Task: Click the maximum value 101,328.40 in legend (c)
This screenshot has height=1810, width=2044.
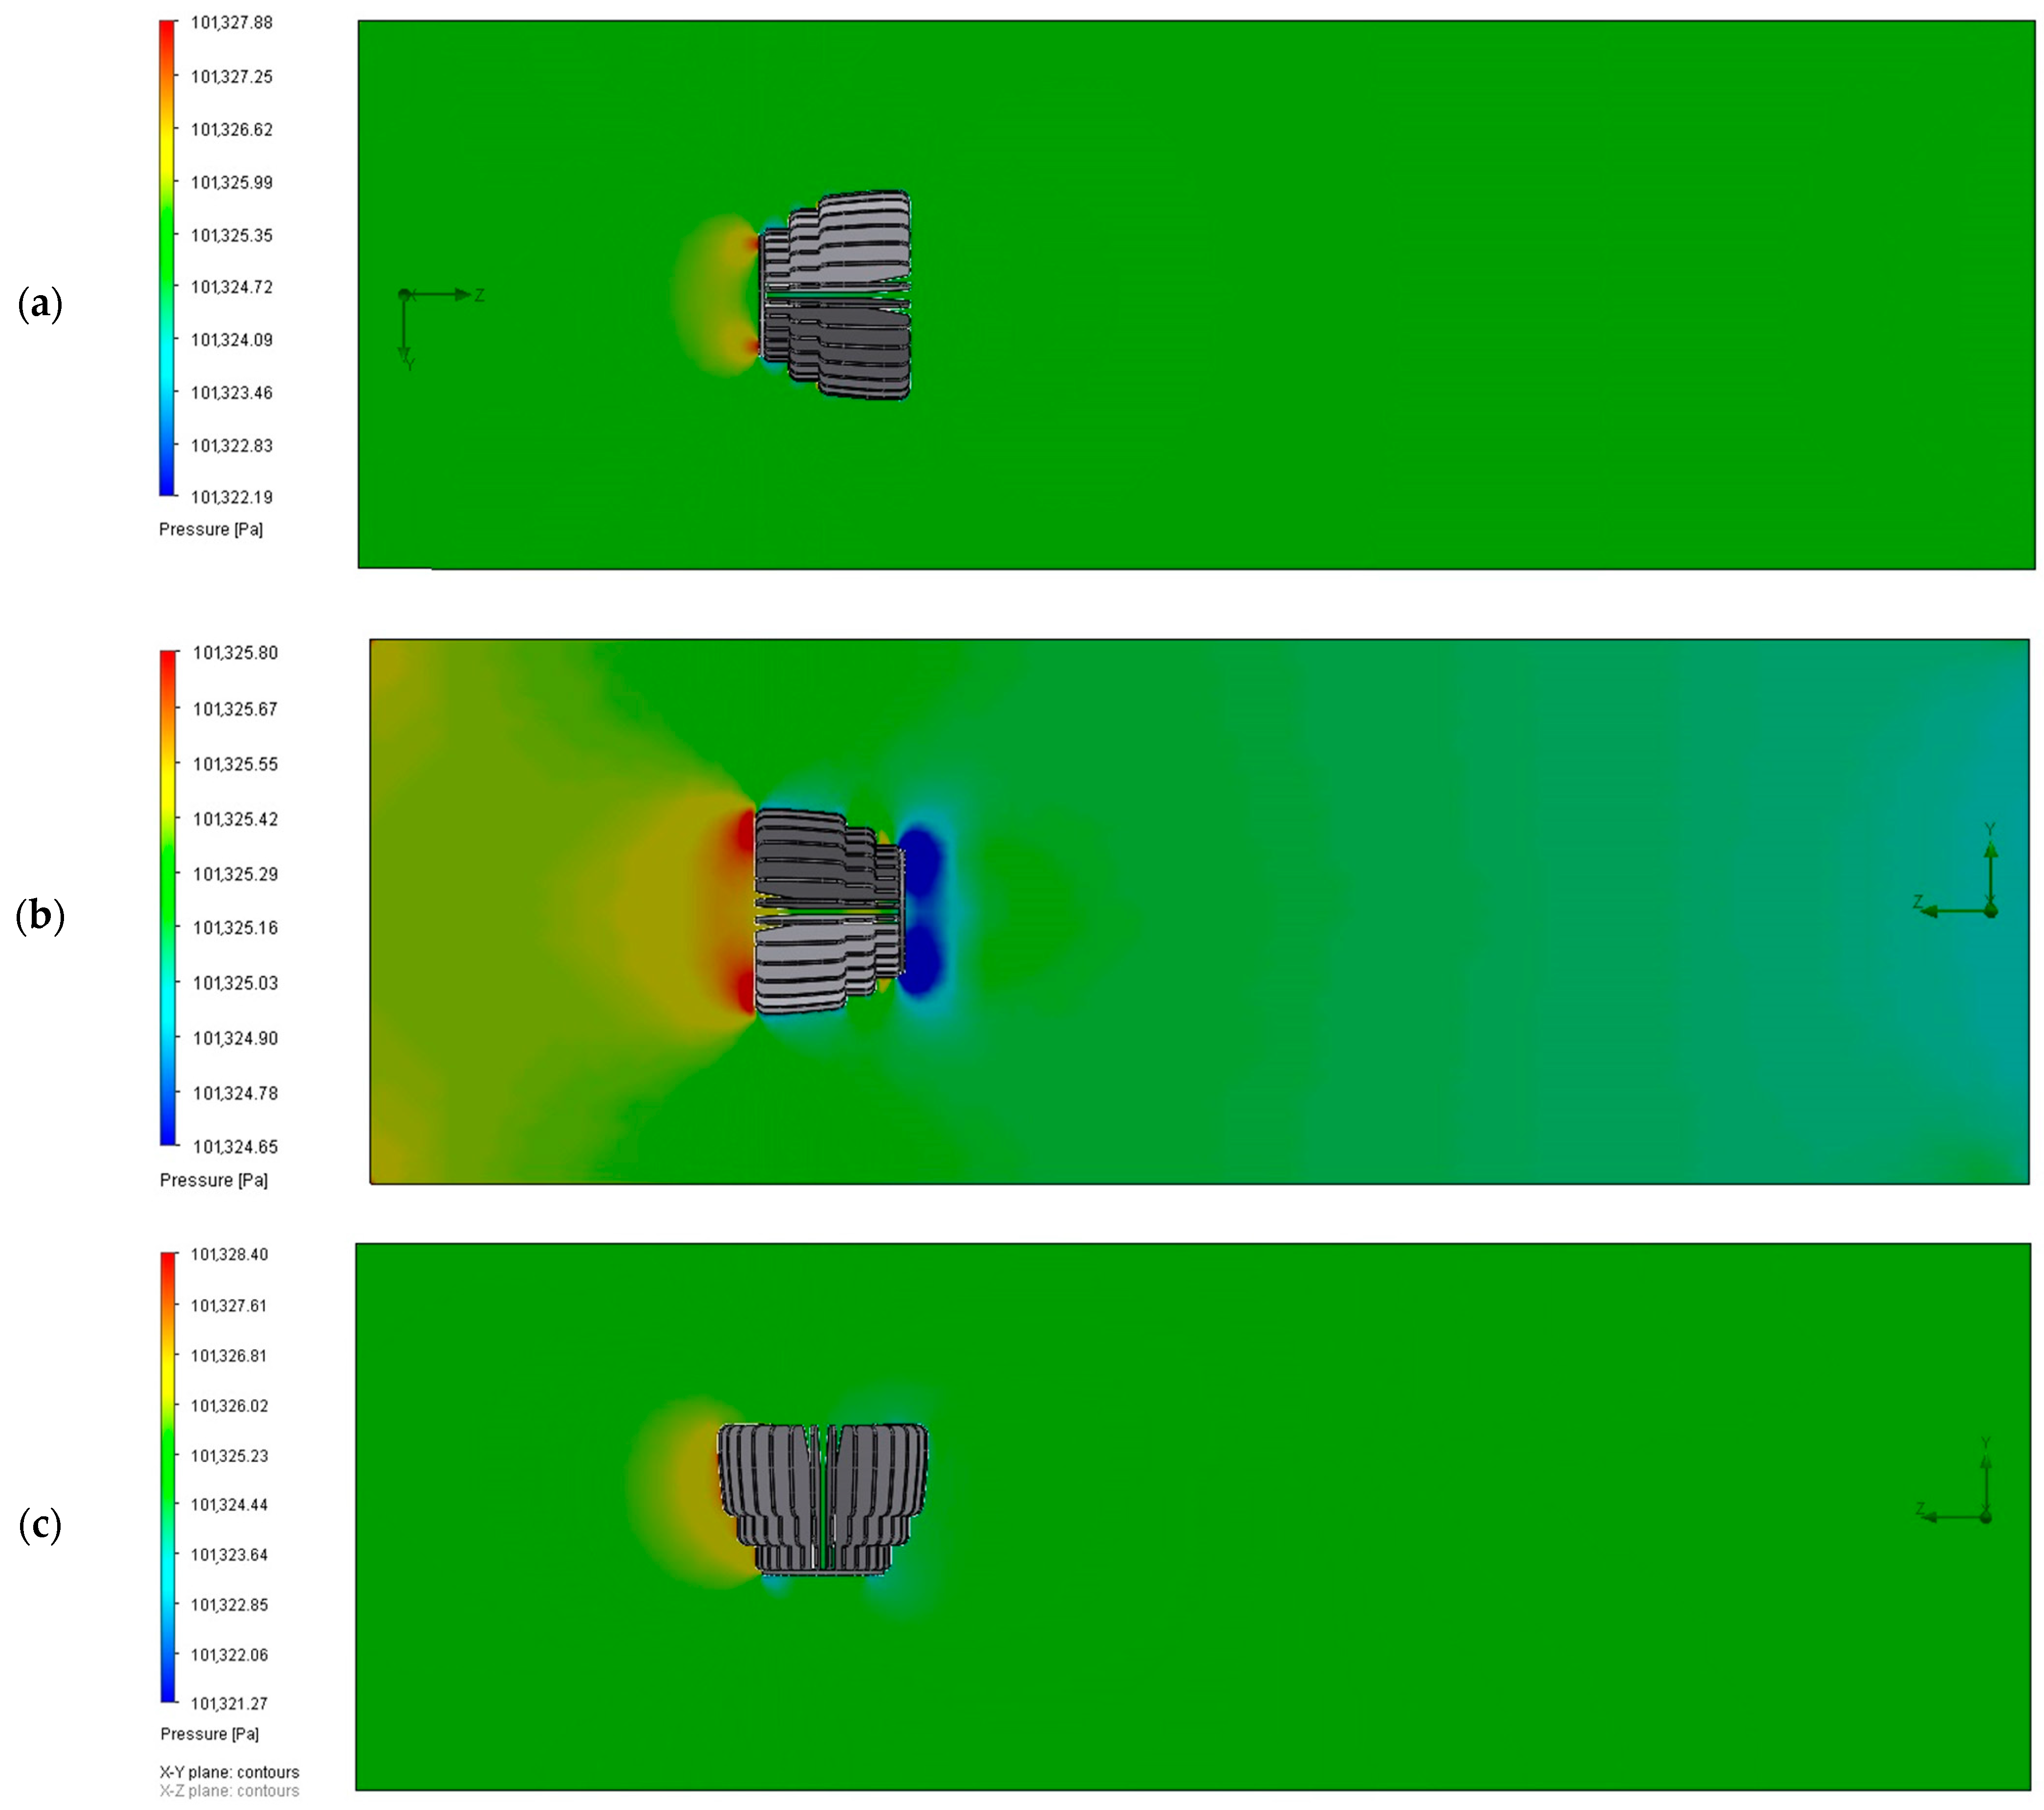Action: coord(229,1255)
